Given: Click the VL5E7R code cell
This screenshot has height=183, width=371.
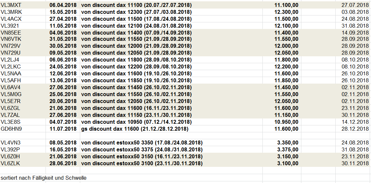Looking at the screenshot, I should click(x=11, y=101).
